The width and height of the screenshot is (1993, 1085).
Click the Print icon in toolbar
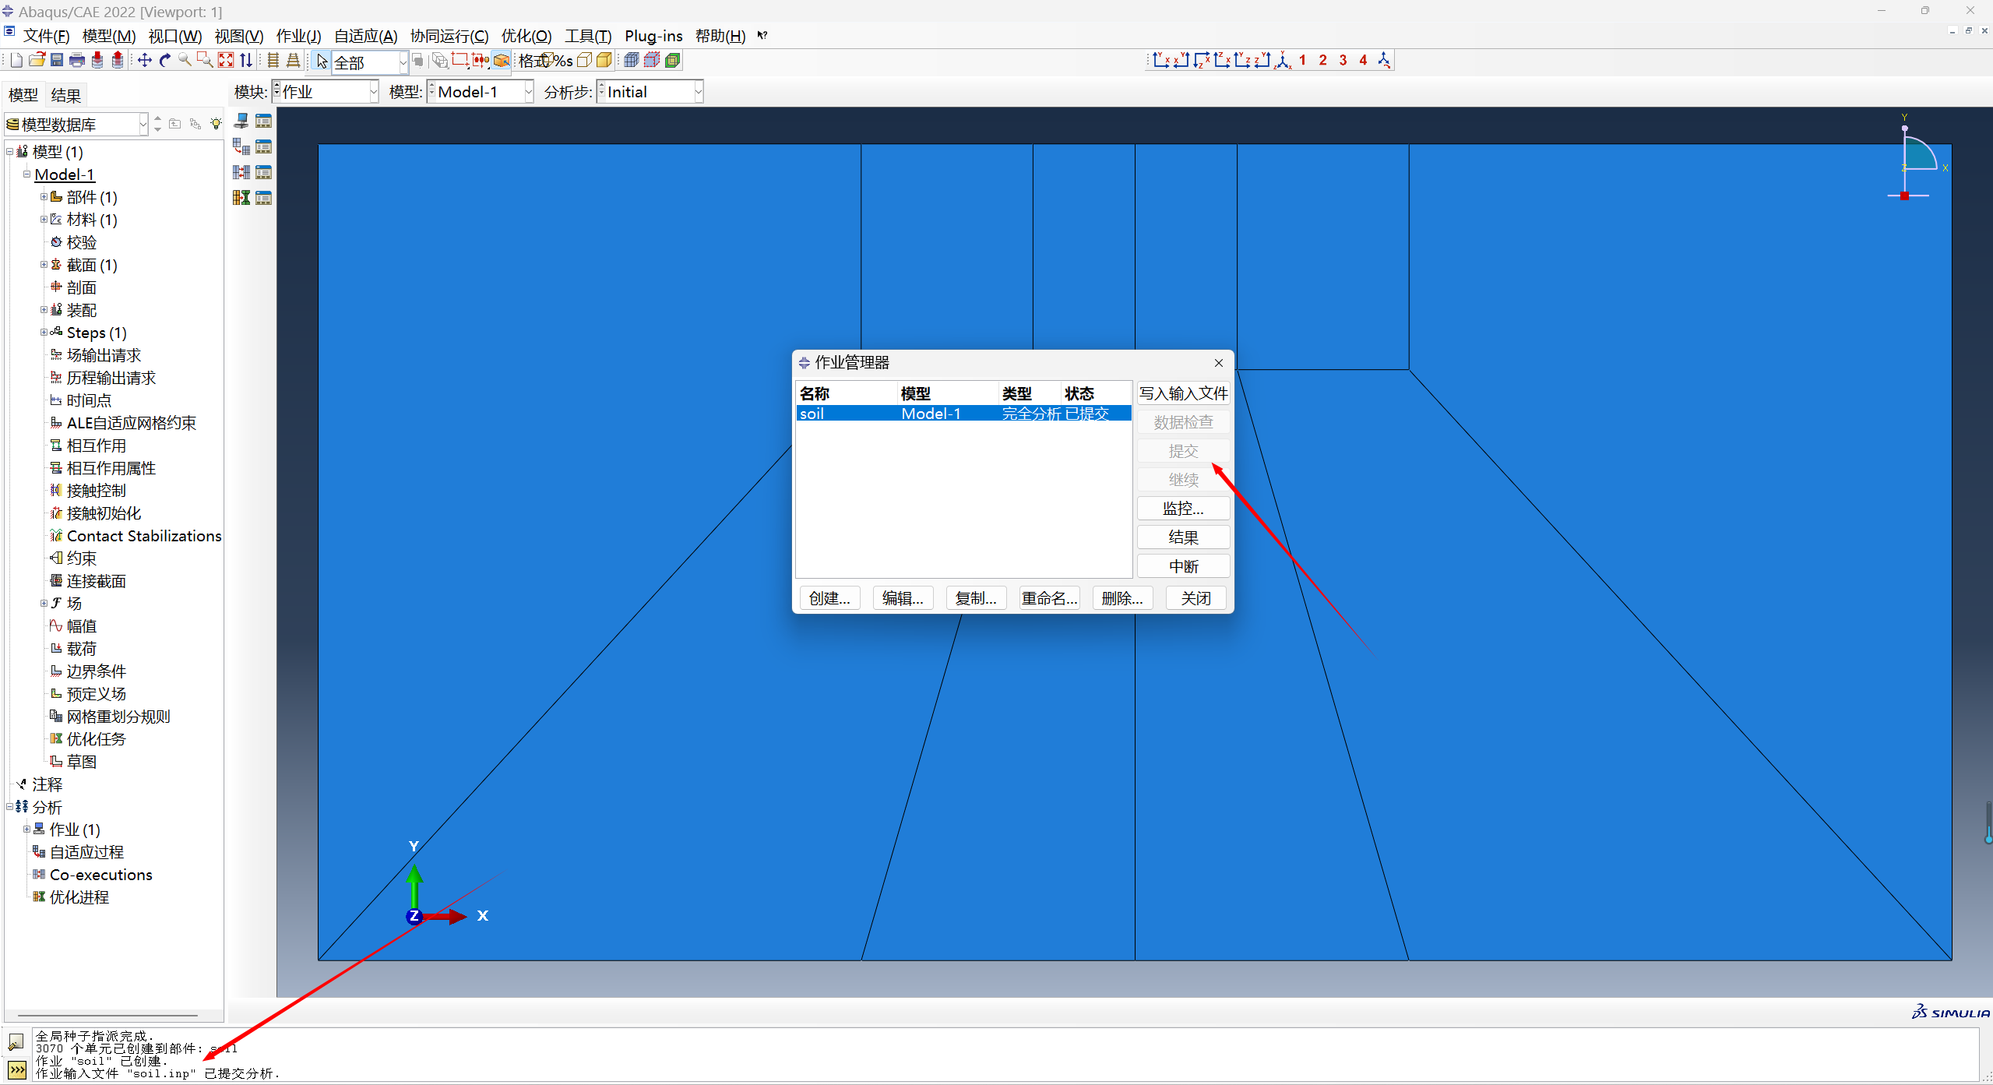77,60
